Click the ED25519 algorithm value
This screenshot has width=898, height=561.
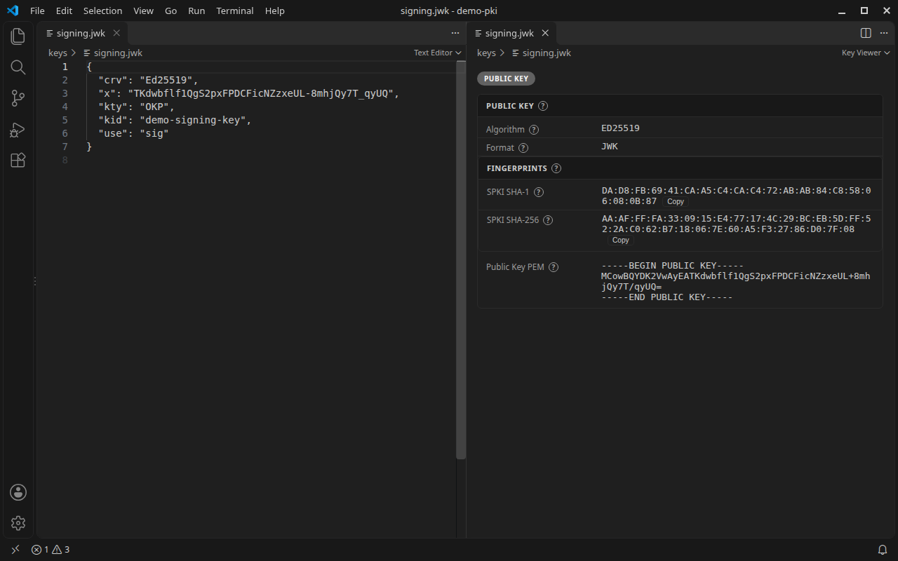620,128
